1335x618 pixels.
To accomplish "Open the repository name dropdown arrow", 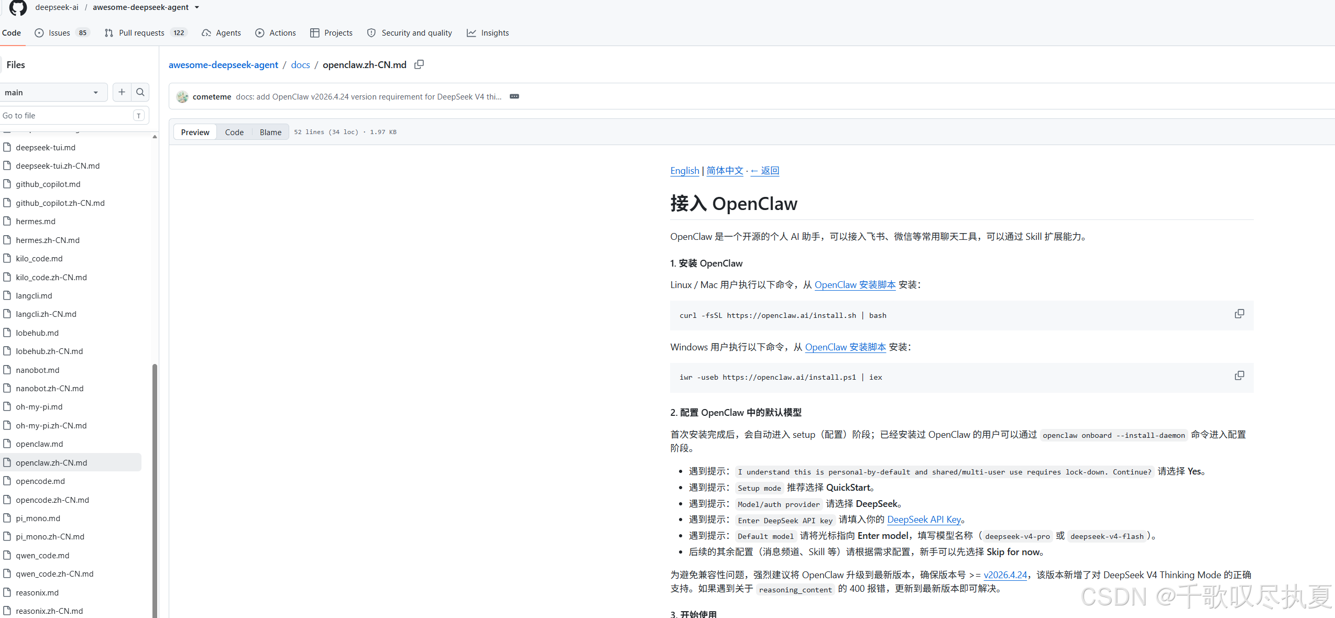I will [x=197, y=7].
